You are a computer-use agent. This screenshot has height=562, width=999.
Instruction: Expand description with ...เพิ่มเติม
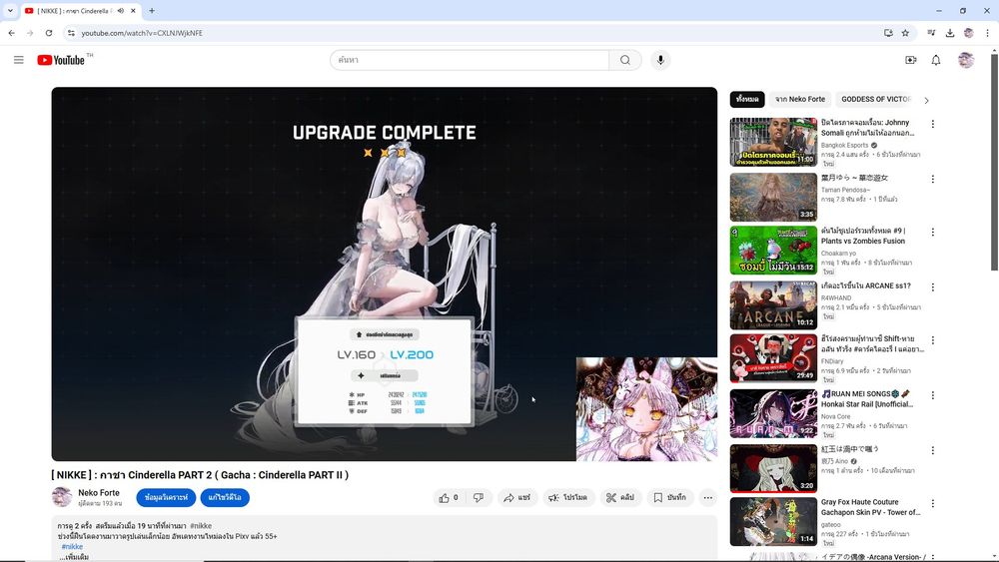tap(74, 557)
